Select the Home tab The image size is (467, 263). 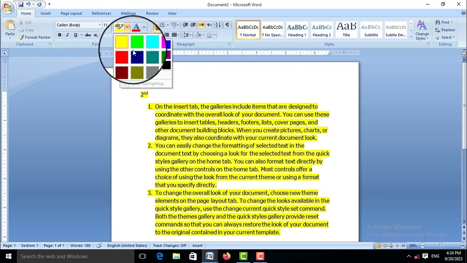(x=26, y=14)
